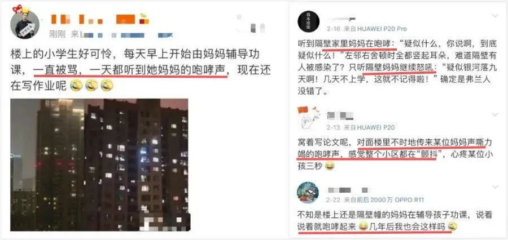Expand the chevron menu on the 2-16 comment
This screenshot has width=508, height=240.
(x=495, y=16)
